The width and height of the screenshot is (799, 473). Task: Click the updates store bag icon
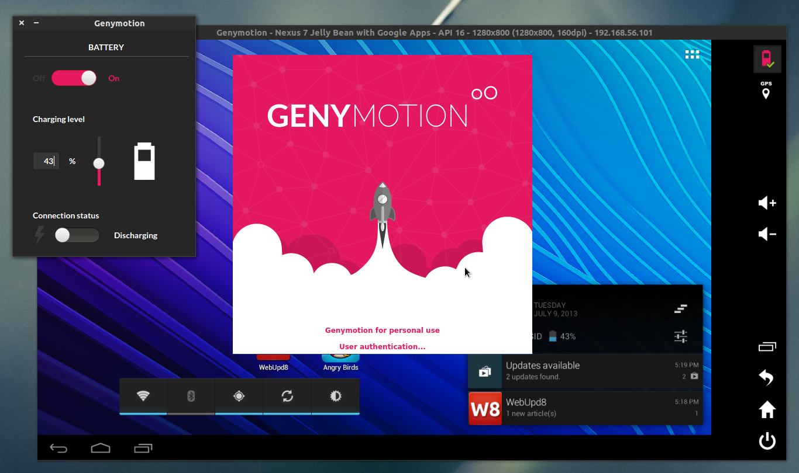[x=485, y=371]
